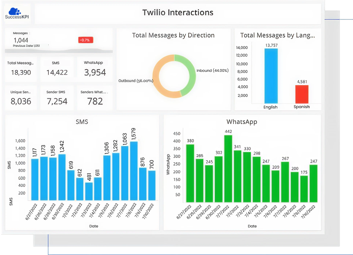Click the SuccessKPI logo
This screenshot has height=255, width=353.
click(x=17, y=13)
